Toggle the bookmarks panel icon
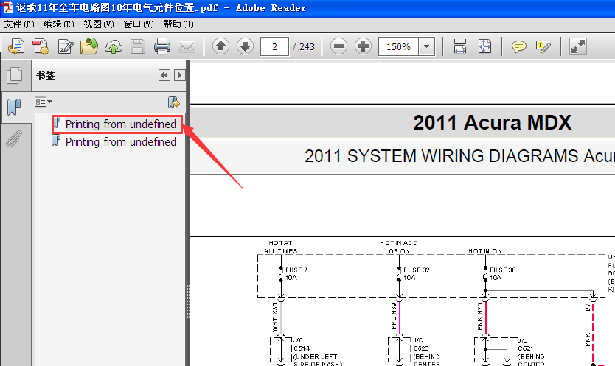Image resolution: width=615 pixels, height=366 pixels. (x=14, y=107)
